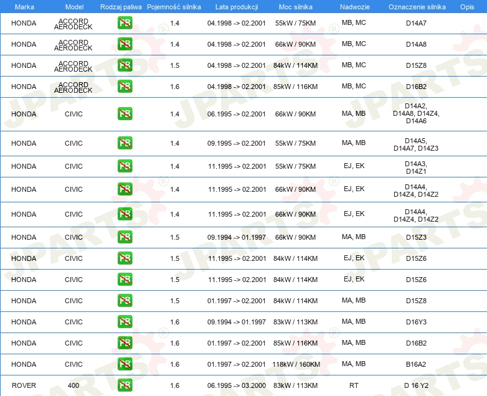The height and width of the screenshot is (396, 487).
Task: Click the Marka column header
Action: click(x=24, y=7)
